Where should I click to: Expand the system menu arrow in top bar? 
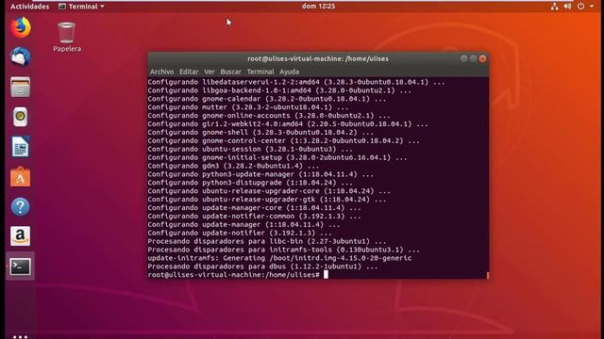592,7
